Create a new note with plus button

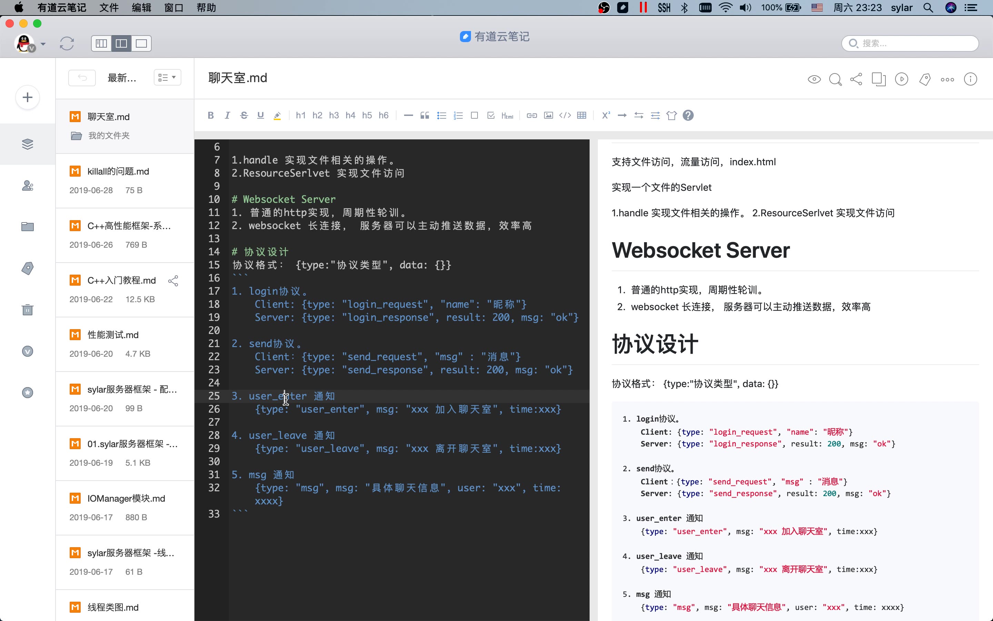(27, 97)
